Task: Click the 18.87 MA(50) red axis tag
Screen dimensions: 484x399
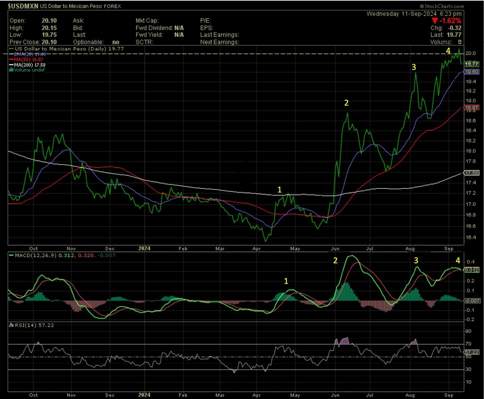Action: (472, 108)
